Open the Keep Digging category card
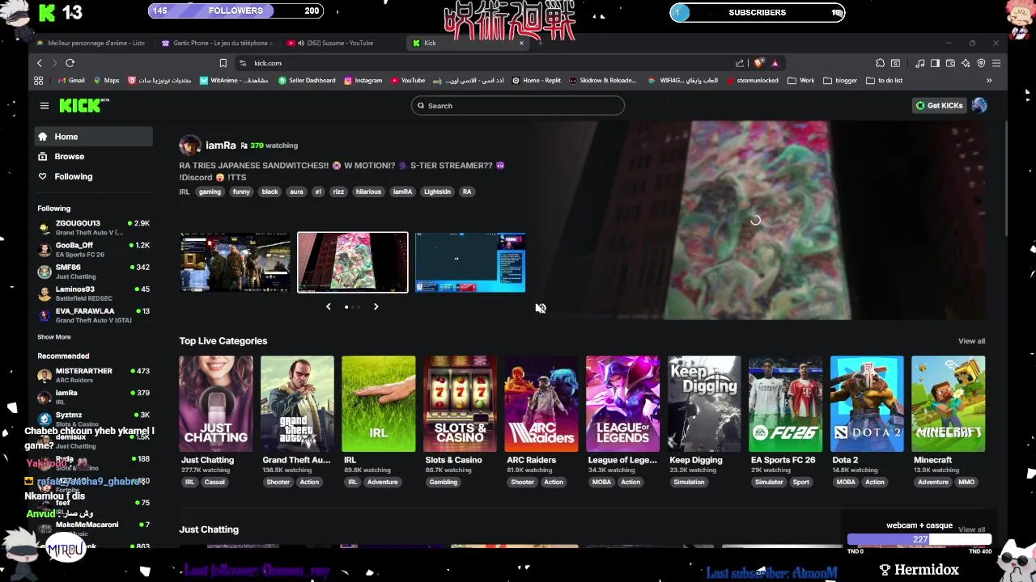Screen dimensions: 1036x582 click(x=704, y=404)
